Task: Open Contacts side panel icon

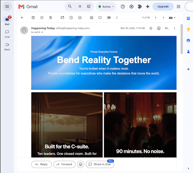Action: 188,51
